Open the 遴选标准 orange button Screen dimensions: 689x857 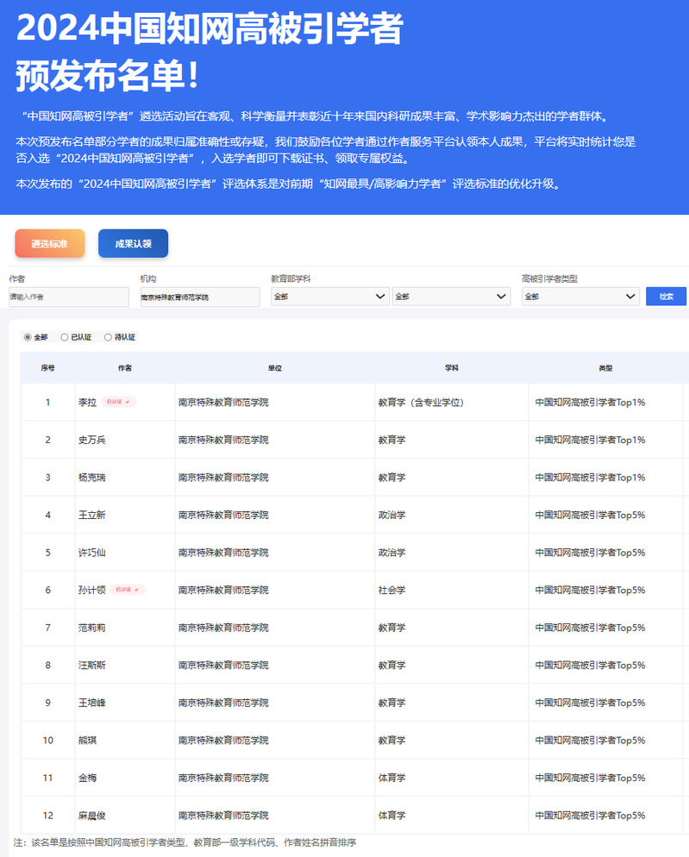tap(50, 243)
